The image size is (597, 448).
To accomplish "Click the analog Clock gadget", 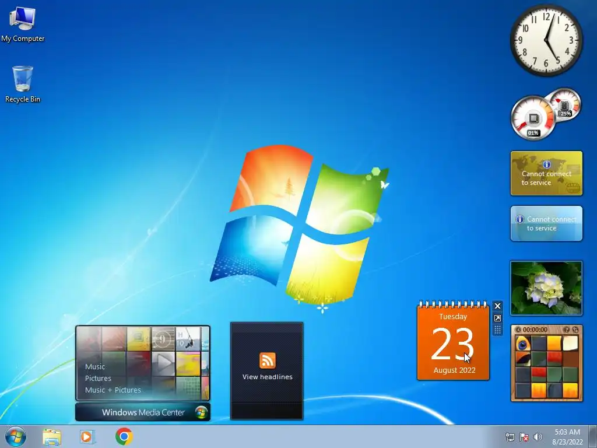I will (546, 40).
